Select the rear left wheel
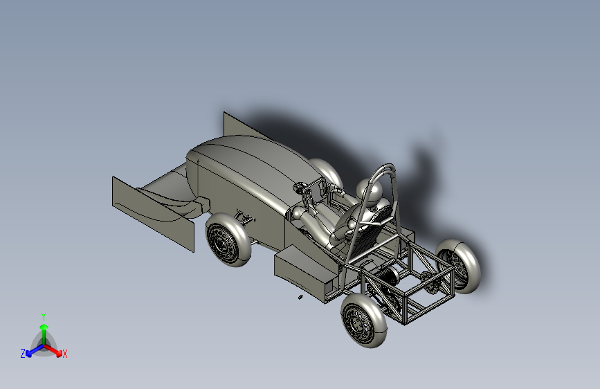This screenshot has height=389, width=600. 363,320
